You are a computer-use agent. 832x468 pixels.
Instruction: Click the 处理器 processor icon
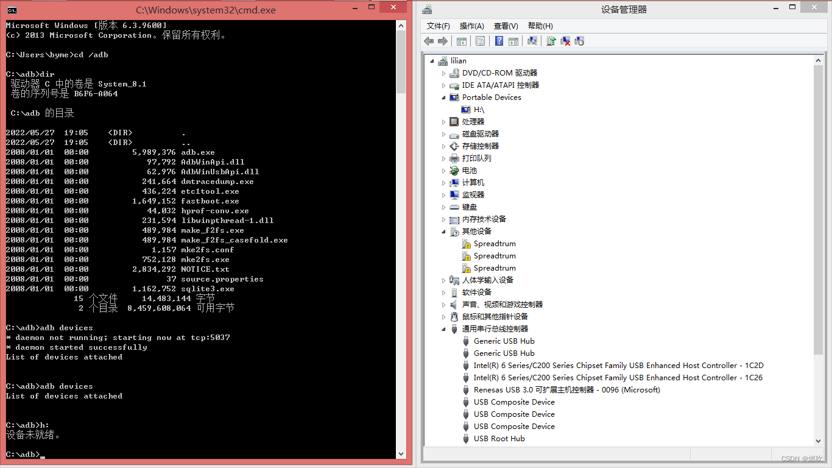(454, 122)
